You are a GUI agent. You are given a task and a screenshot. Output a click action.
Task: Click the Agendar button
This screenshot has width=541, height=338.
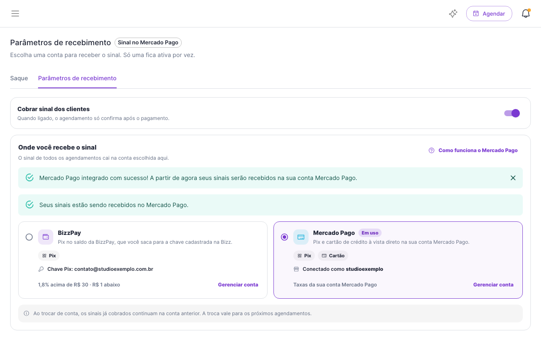tap(489, 14)
